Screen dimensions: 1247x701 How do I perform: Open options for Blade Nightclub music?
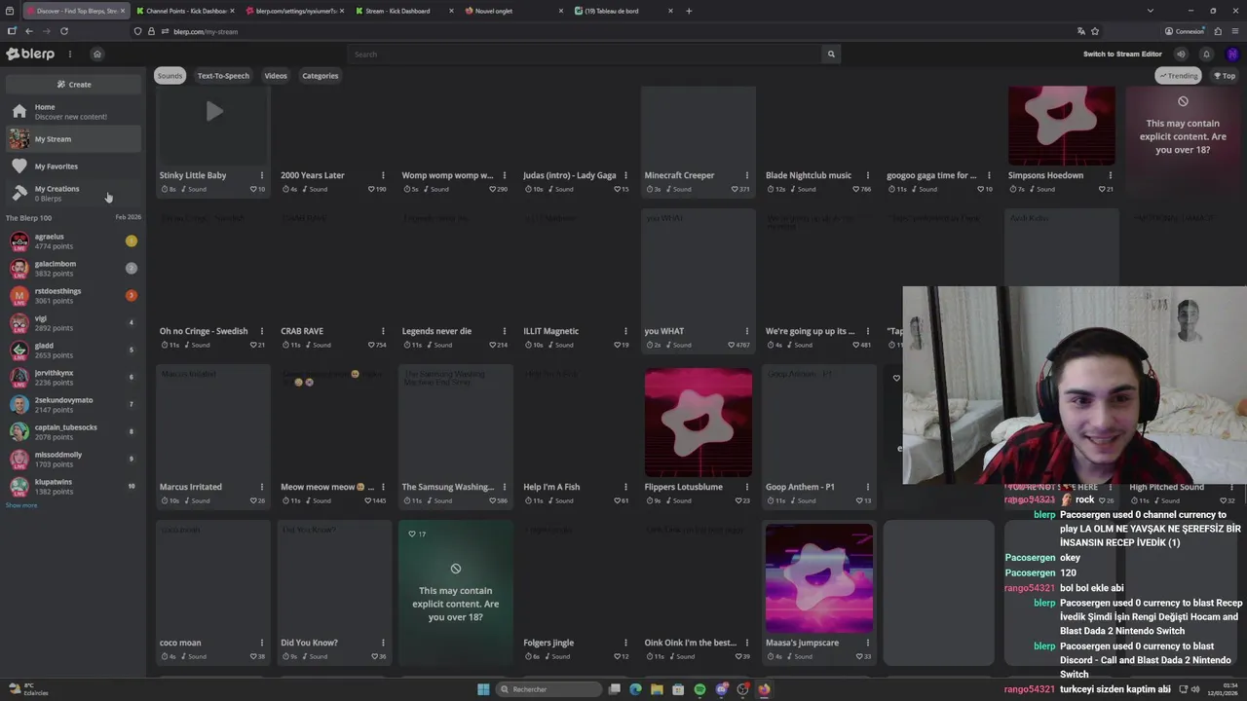tap(867, 175)
